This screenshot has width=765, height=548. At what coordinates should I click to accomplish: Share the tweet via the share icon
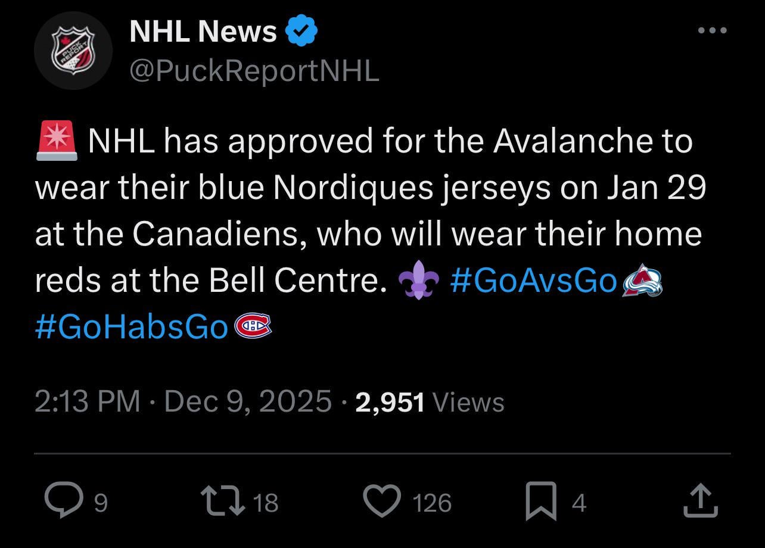coord(700,501)
